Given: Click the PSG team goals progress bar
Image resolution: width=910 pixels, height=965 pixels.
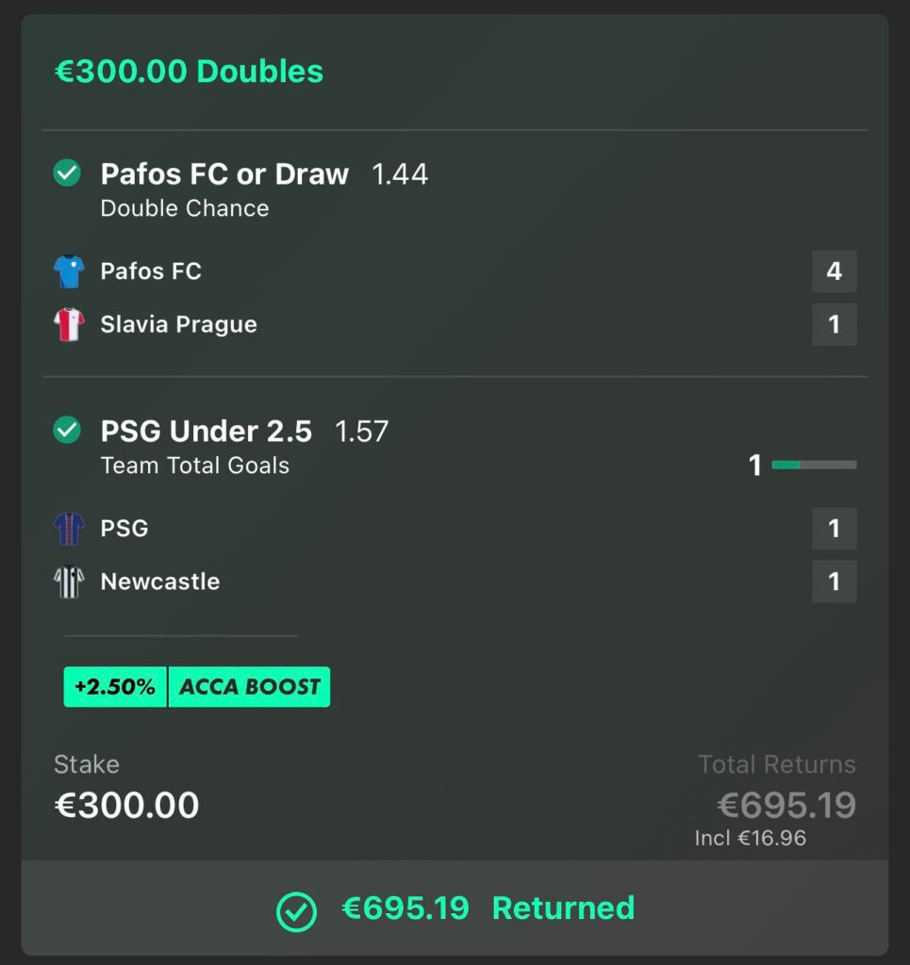Looking at the screenshot, I should tap(814, 465).
